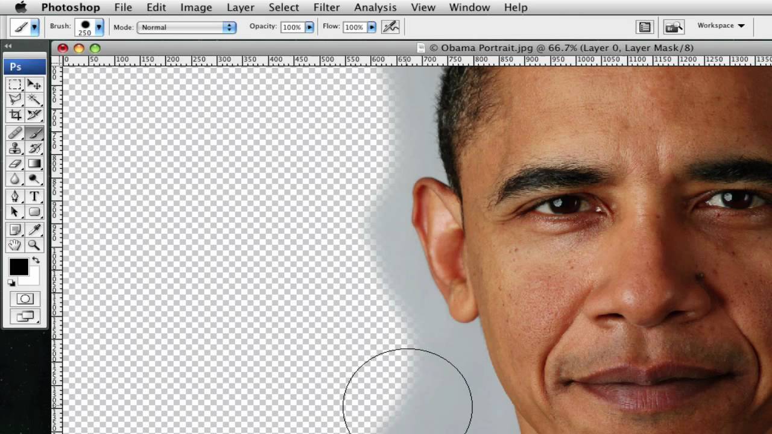Viewport: 772px width, 434px height.
Task: Select the History Brush tool
Action: click(x=34, y=148)
